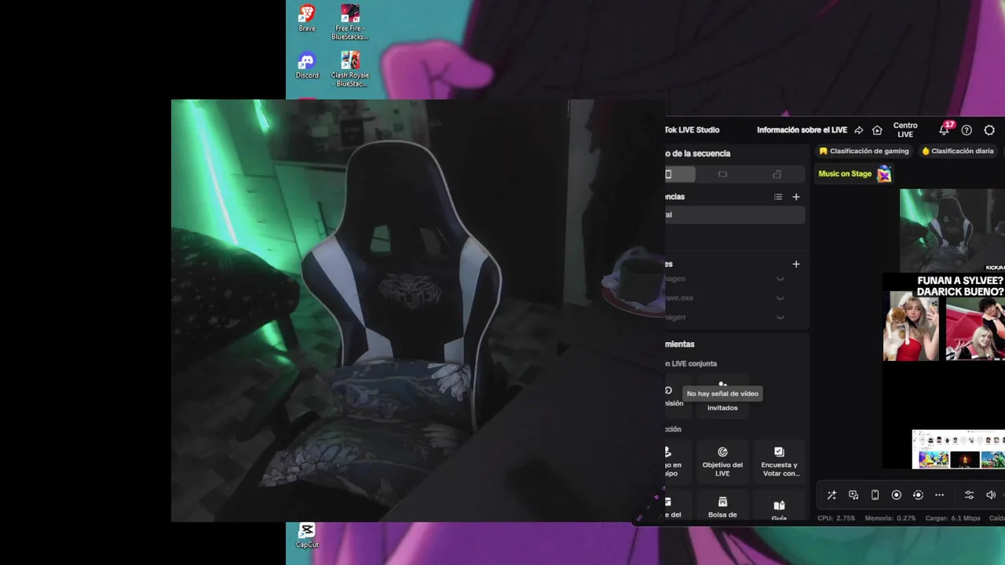Open Información sobre el LIVE
Image resolution: width=1005 pixels, height=565 pixels.
click(x=802, y=130)
